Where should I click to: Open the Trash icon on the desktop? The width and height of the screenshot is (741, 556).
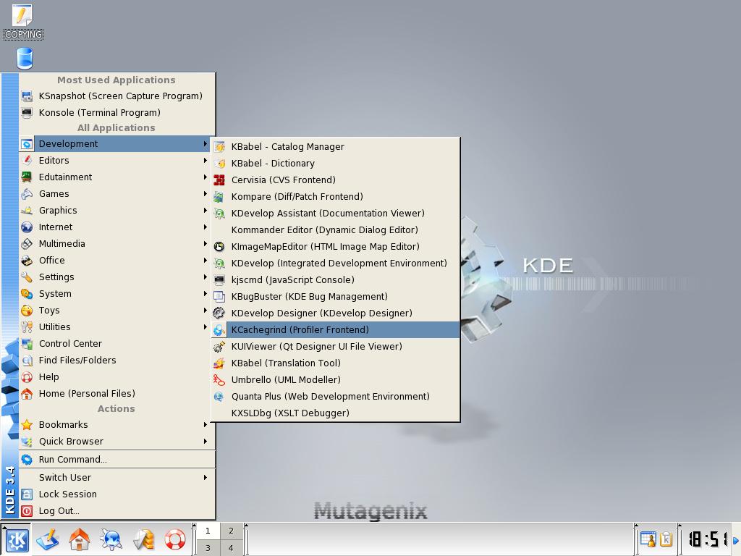(25, 58)
